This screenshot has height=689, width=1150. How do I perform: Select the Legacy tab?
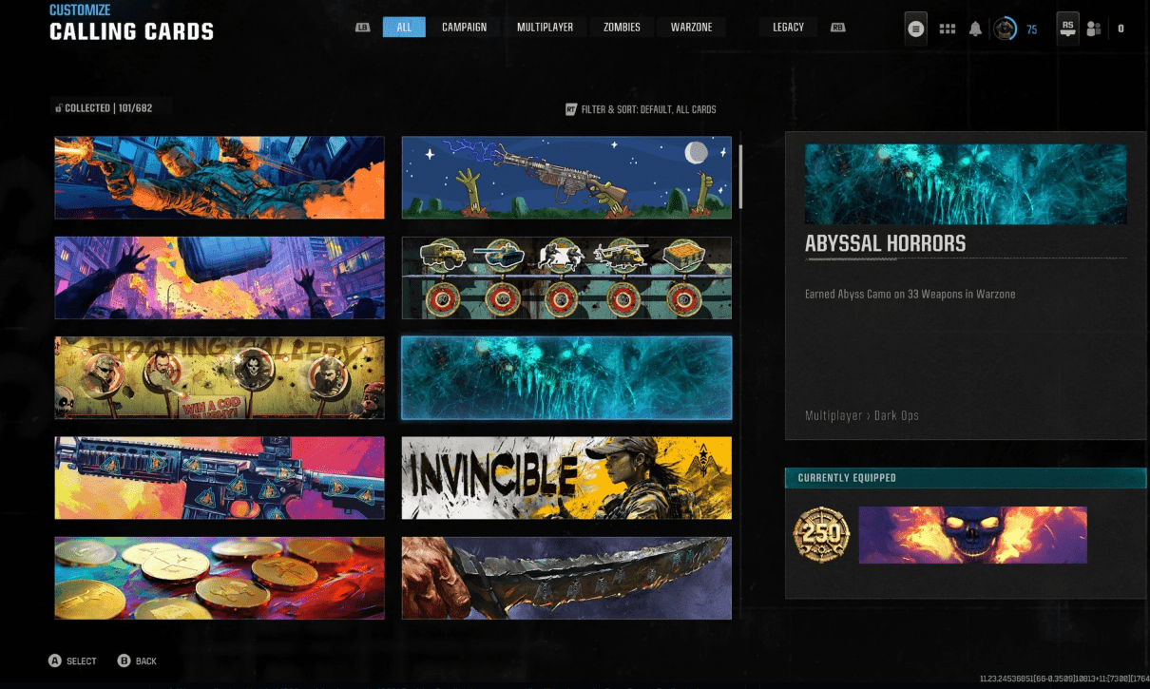click(x=788, y=28)
